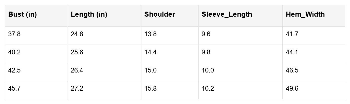
Task: Select sleeve length value 10.0
Action: click(208, 71)
